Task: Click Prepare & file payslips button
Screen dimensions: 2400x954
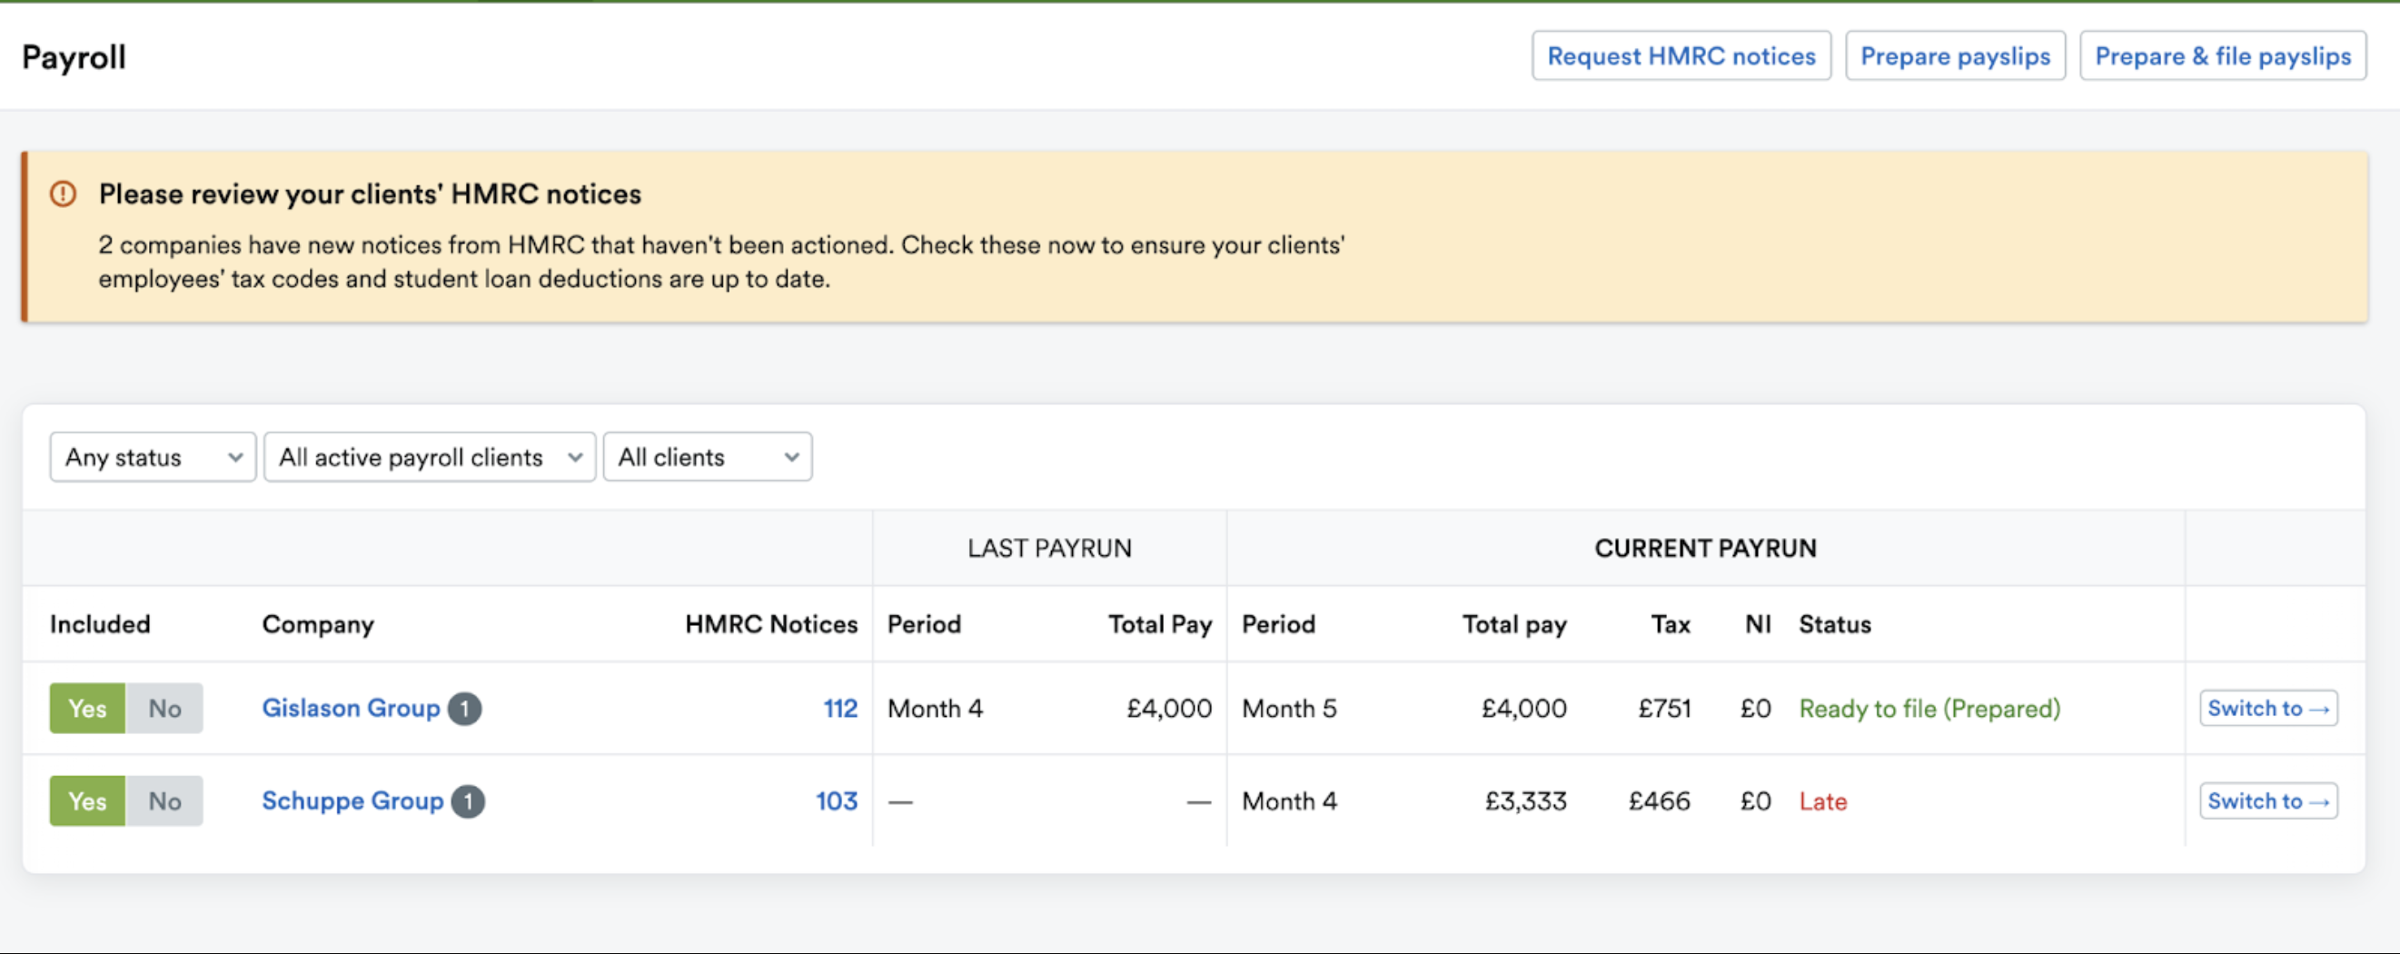Action: pyautogui.click(x=2223, y=56)
